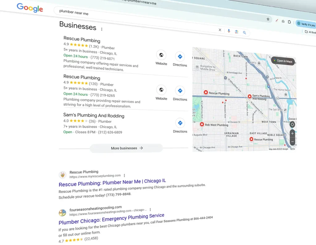Zoom out on the map with minus
This screenshot has height=245, width=316.
[293, 141]
